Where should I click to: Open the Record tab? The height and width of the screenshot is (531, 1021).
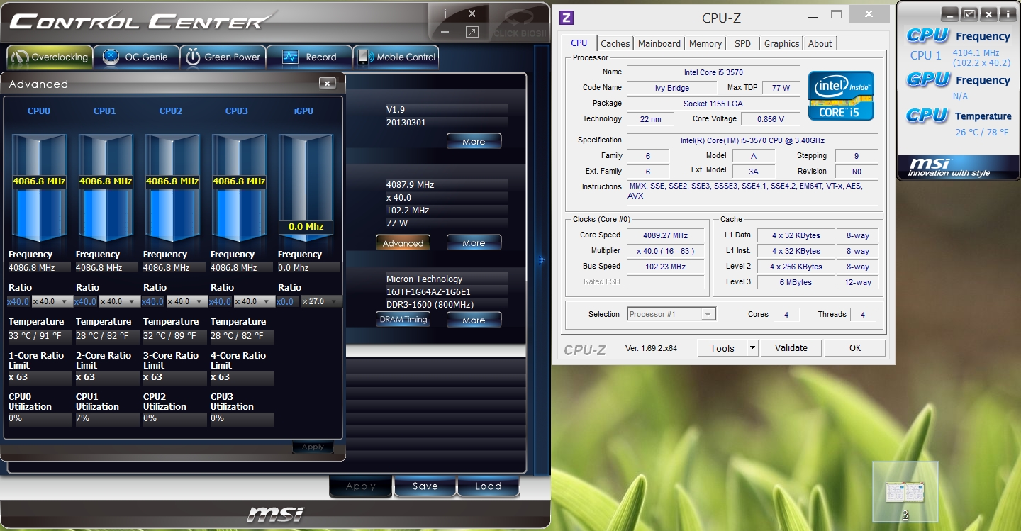[310, 57]
